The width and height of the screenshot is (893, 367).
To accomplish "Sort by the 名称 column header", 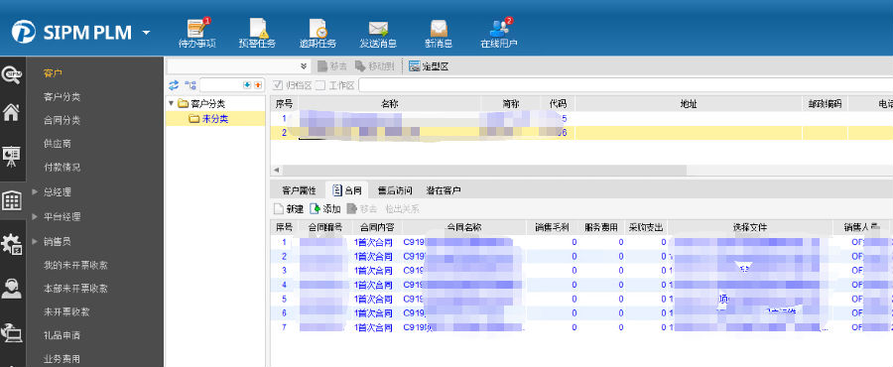I will pyautogui.click(x=390, y=104).
